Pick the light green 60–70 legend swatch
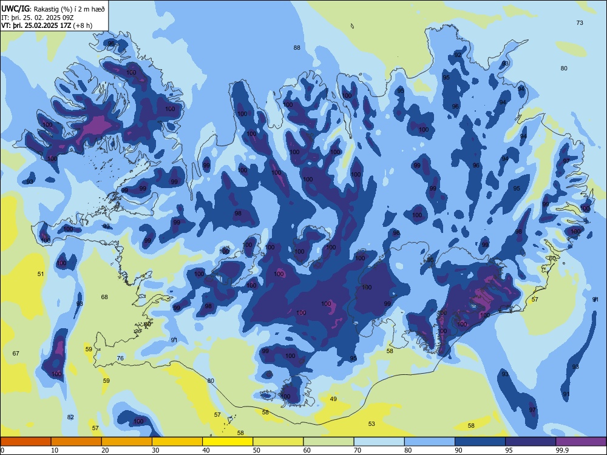Viewport: 607px width, 455px height. pos(328,442)
